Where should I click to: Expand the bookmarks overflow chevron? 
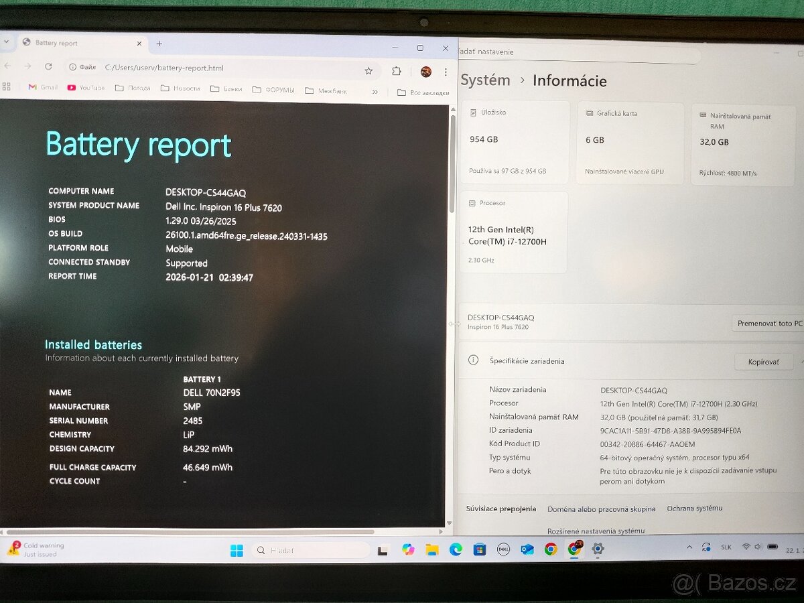click(375, 91)
